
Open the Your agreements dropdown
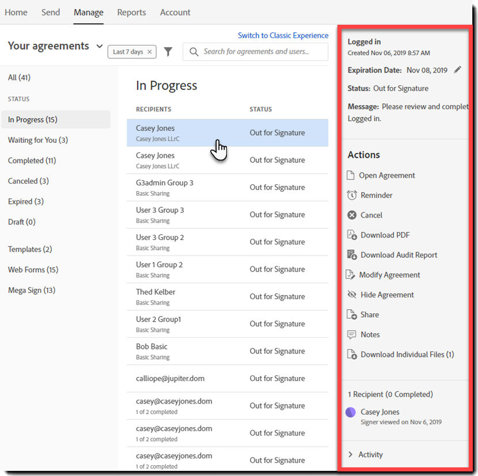coord(100,46)
